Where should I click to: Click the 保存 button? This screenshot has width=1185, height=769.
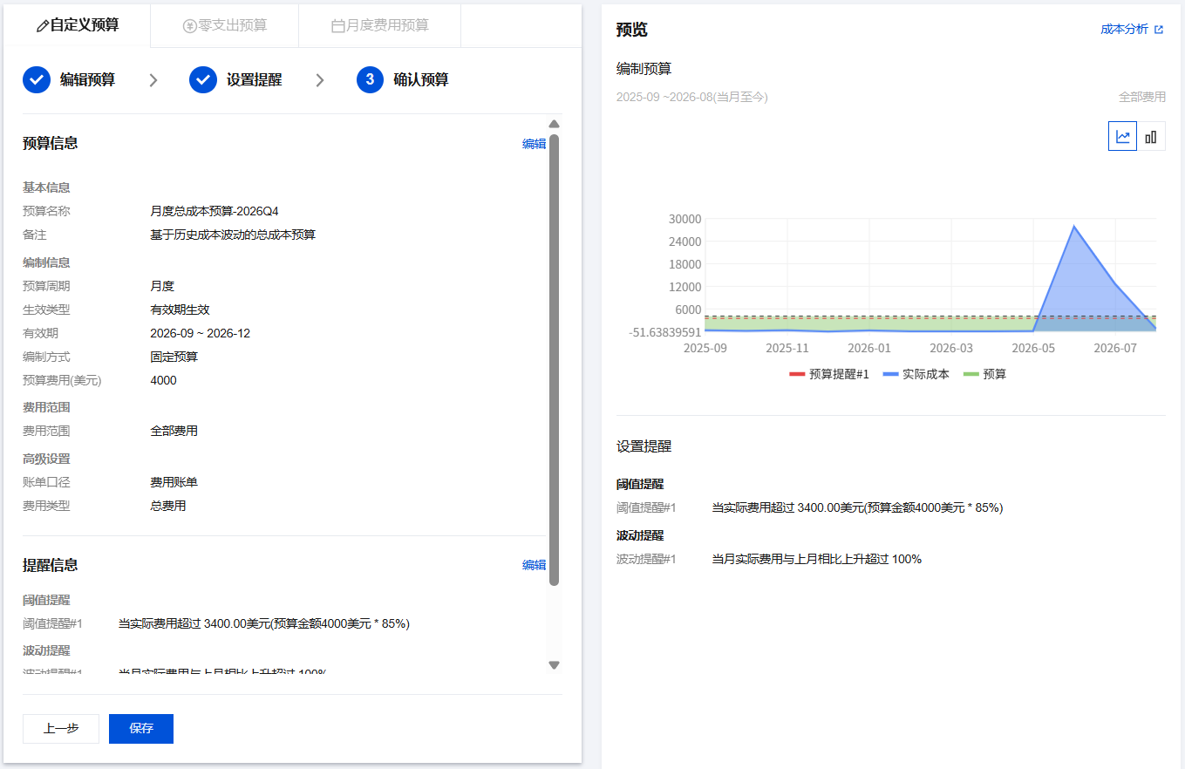click(141, 729)
